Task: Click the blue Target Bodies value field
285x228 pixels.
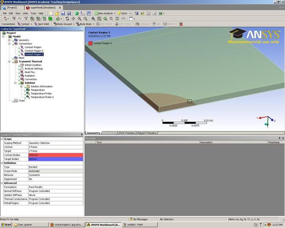Action: [56, 159]
